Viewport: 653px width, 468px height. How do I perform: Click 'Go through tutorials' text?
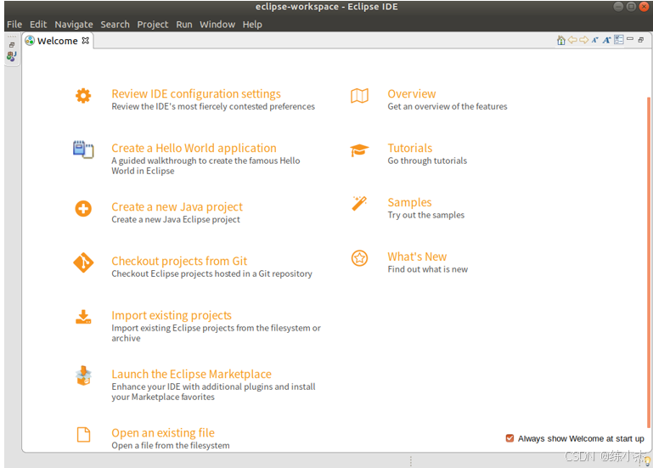coord(427,161)
